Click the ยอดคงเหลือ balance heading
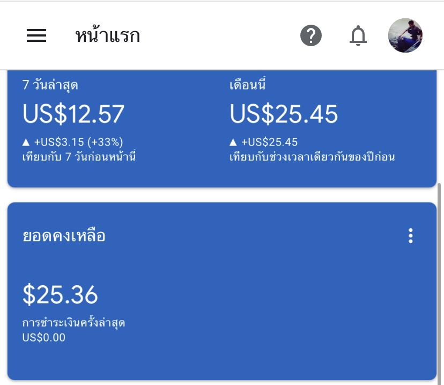The width and height of the screenshot is (444, 385). point(64,236)
